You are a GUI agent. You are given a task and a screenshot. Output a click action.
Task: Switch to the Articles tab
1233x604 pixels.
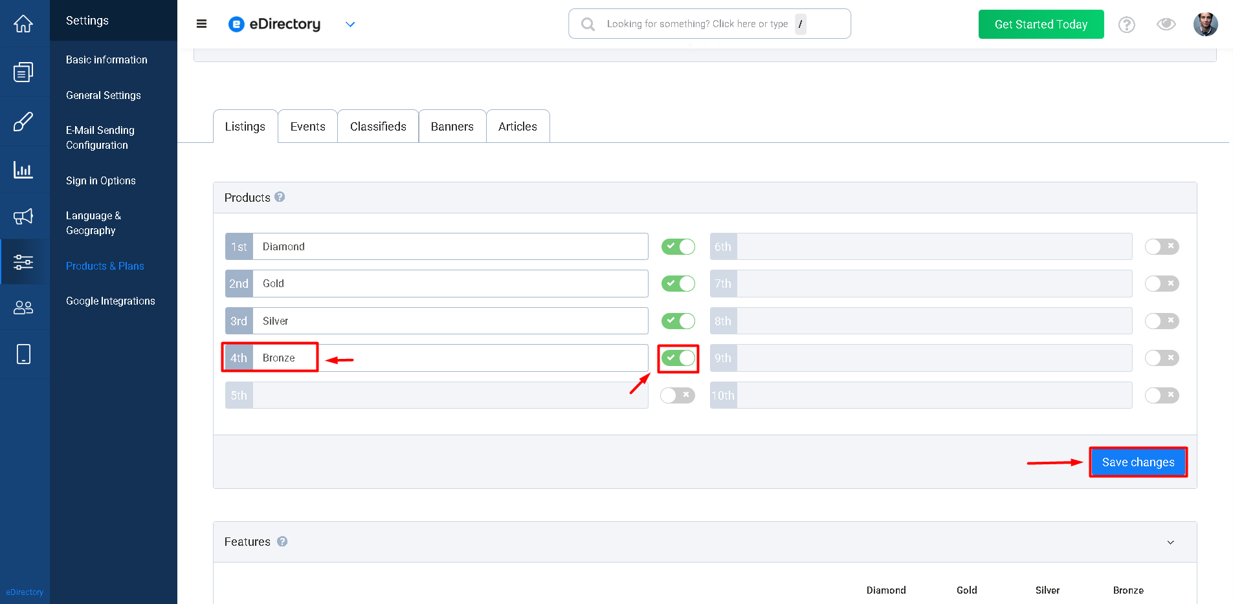point(518,127)
